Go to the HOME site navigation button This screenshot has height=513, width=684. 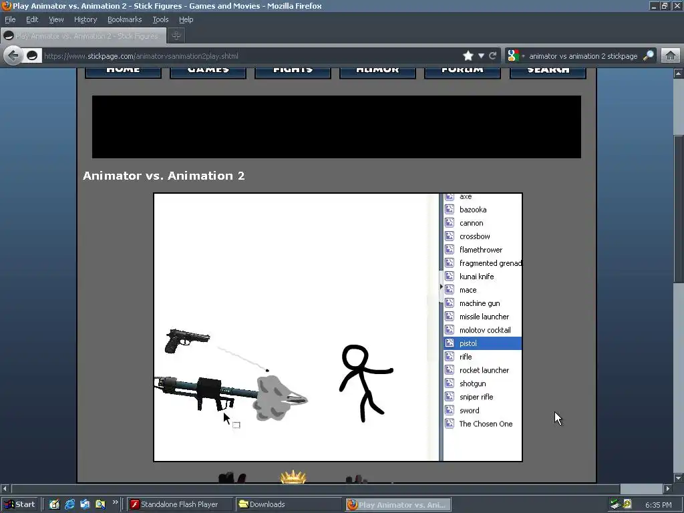point(123,72)
